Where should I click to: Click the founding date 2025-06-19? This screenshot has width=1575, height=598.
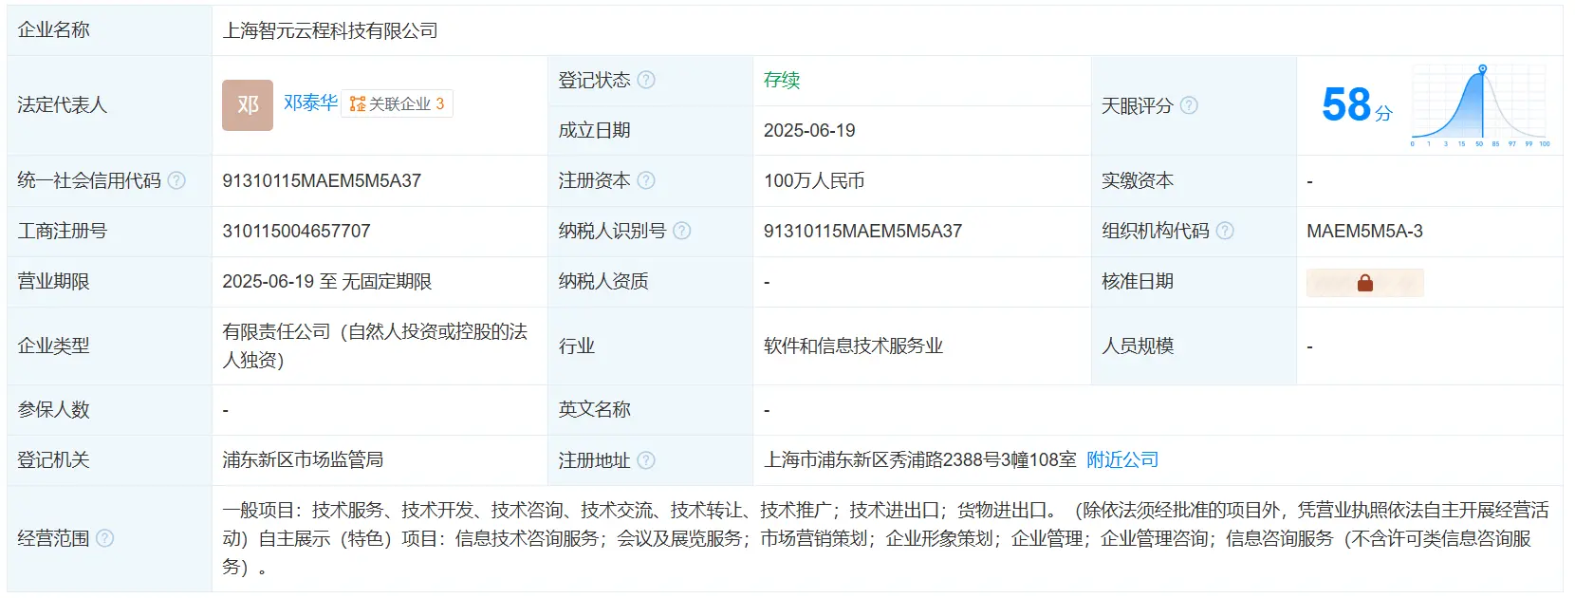809,130
